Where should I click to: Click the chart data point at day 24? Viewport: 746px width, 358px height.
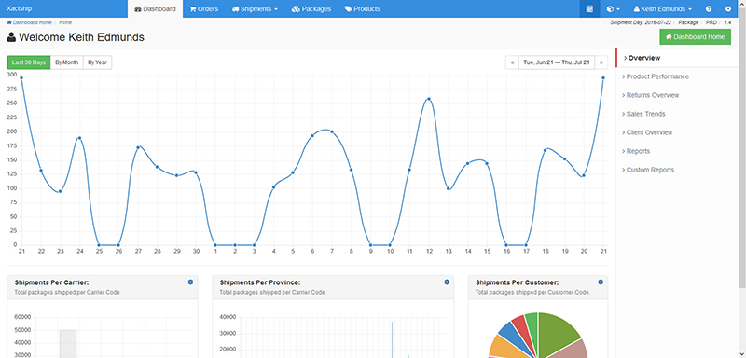click(79, 138)
